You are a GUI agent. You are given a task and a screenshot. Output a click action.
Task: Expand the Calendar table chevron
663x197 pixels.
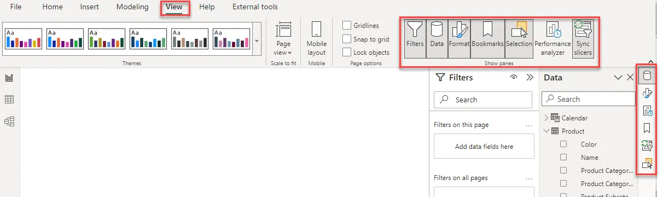tap(546, 118)
